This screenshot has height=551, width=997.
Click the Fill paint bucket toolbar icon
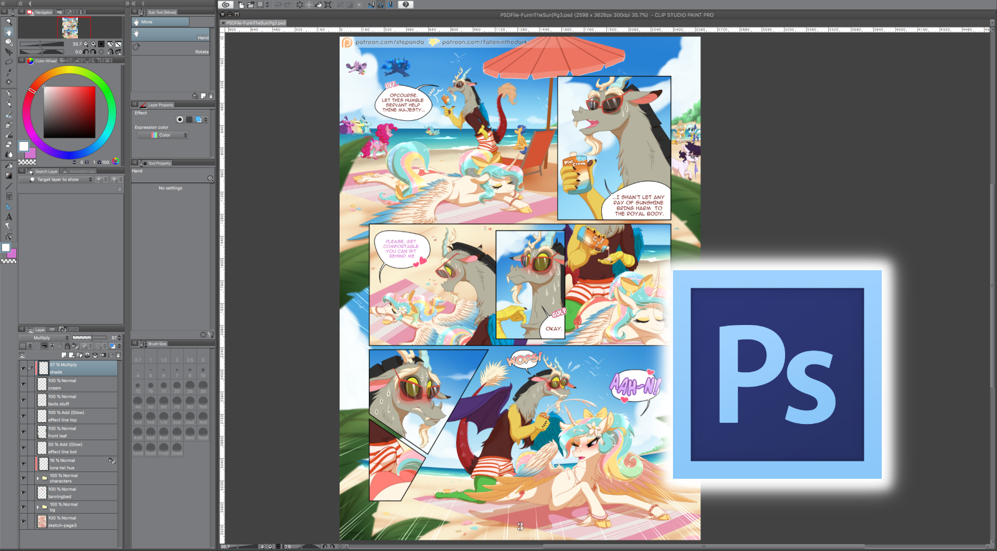tap(9, 166)
